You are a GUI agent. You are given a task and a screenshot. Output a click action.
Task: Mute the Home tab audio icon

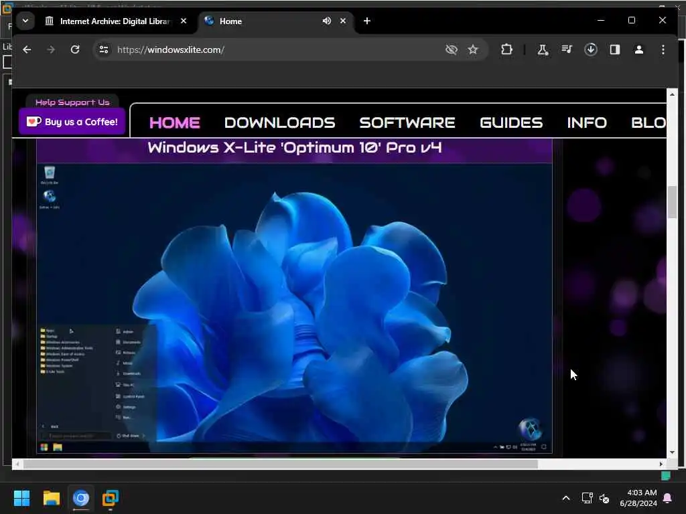(x=326, y=21)
